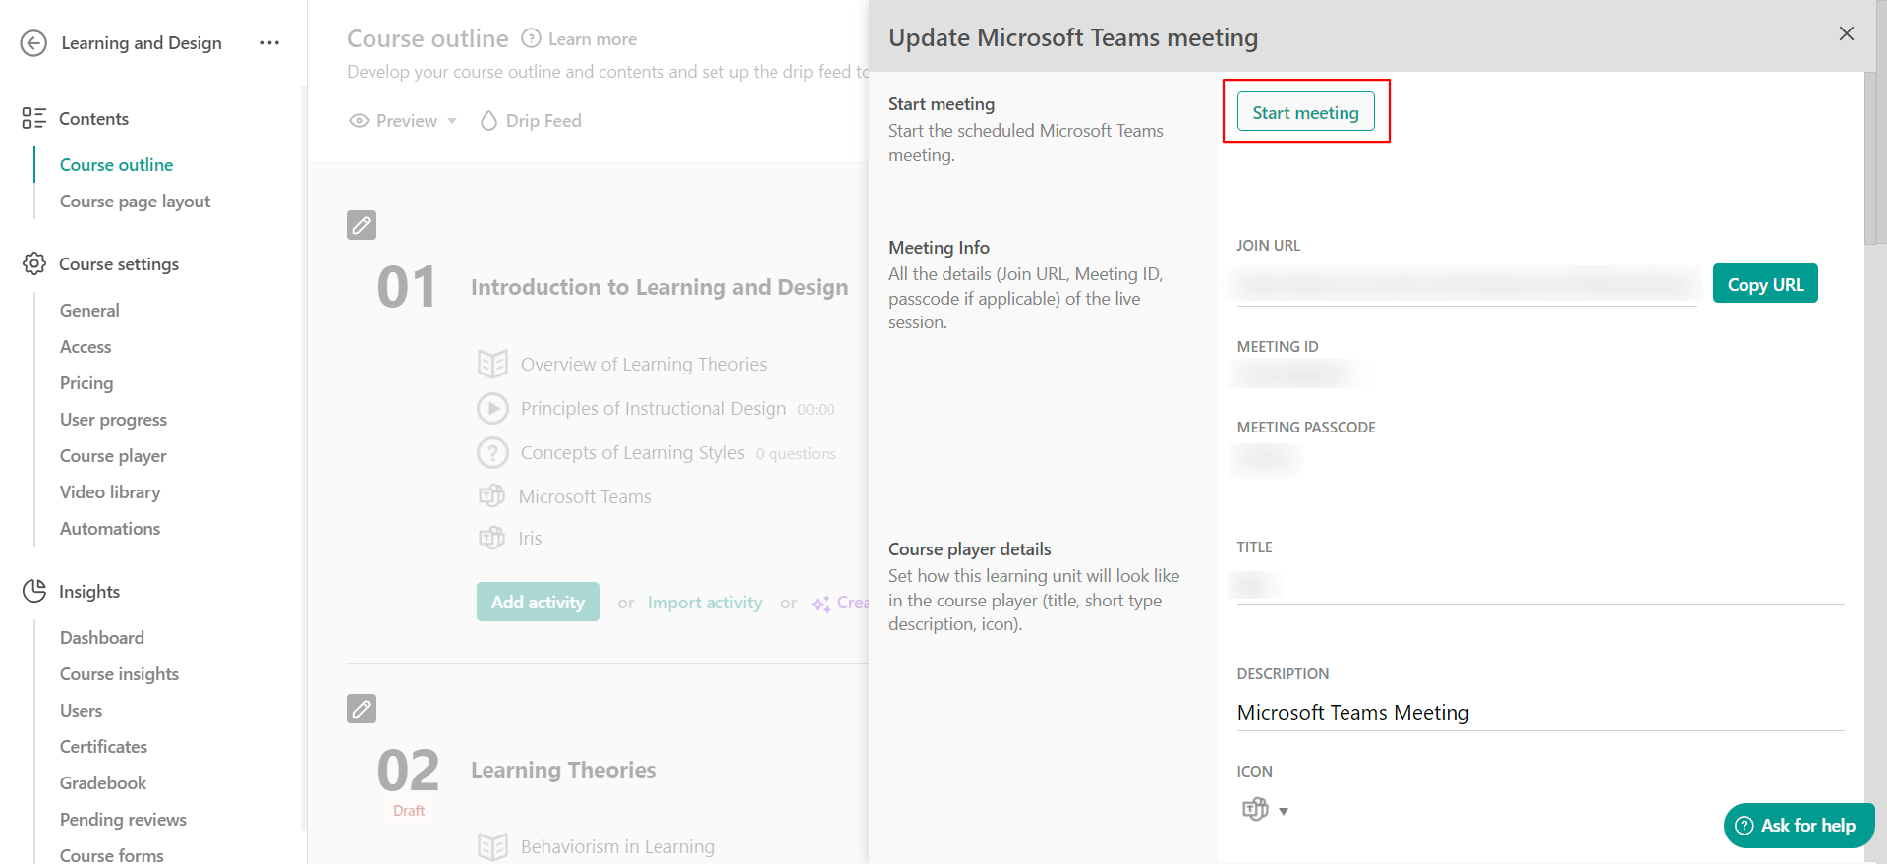Open Pending reviews

coord(123,820)
